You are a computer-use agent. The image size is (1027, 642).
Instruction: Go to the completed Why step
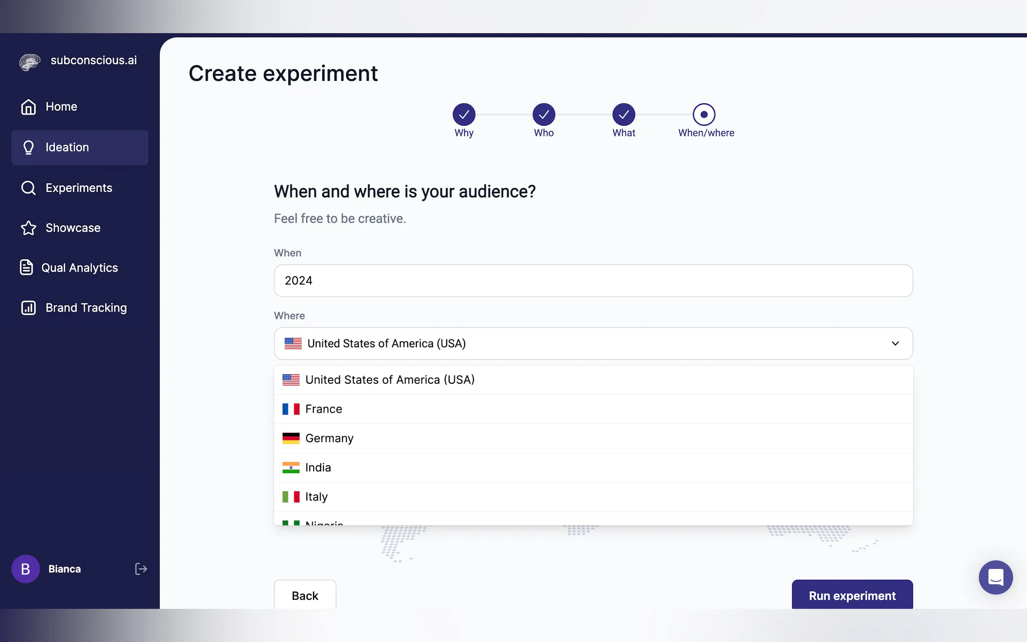coord(464,115)
